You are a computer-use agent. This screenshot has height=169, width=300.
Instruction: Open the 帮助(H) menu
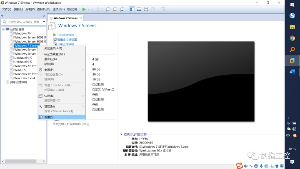(x=72, y=9)
